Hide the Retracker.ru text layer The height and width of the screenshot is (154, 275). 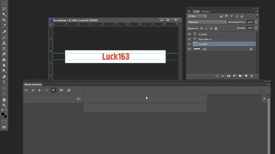(x=189, y=39)
